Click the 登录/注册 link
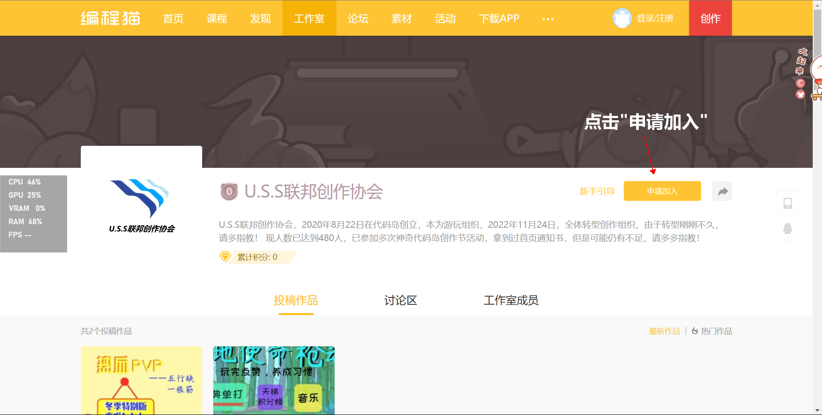Viewport: 822px width, 415px height. (x=655, y=19)
